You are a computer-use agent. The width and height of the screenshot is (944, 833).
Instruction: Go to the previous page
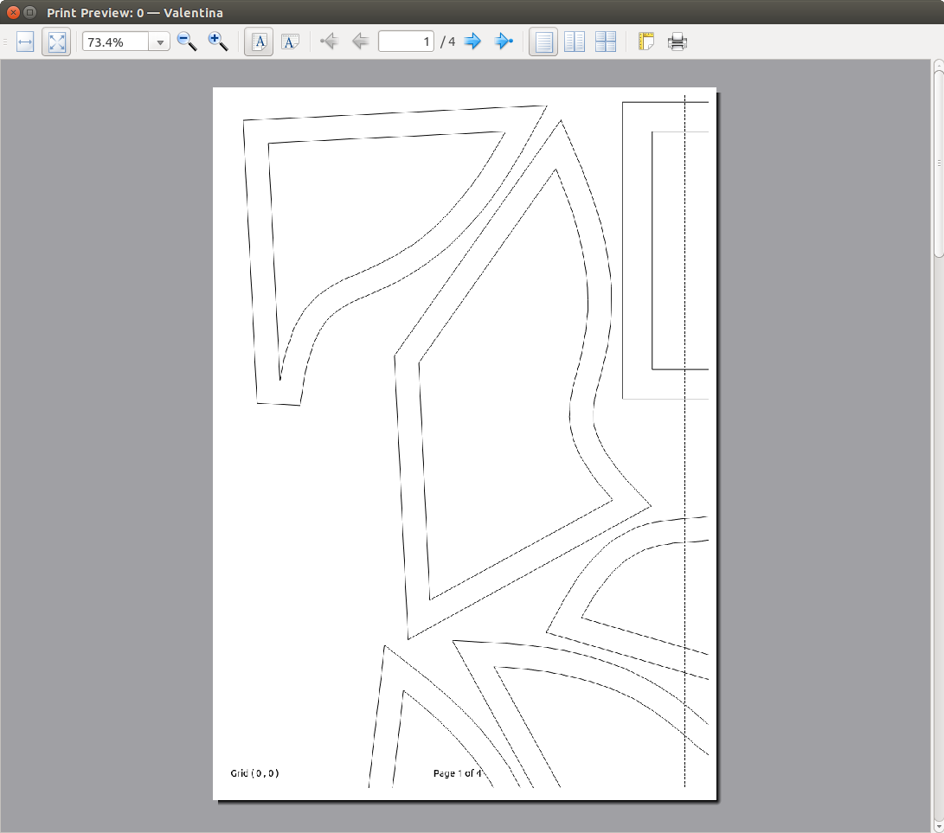click(360, 42)
